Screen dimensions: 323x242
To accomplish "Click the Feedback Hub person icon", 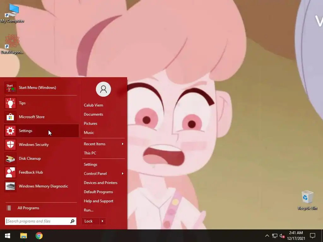I will tap(10, 172).
